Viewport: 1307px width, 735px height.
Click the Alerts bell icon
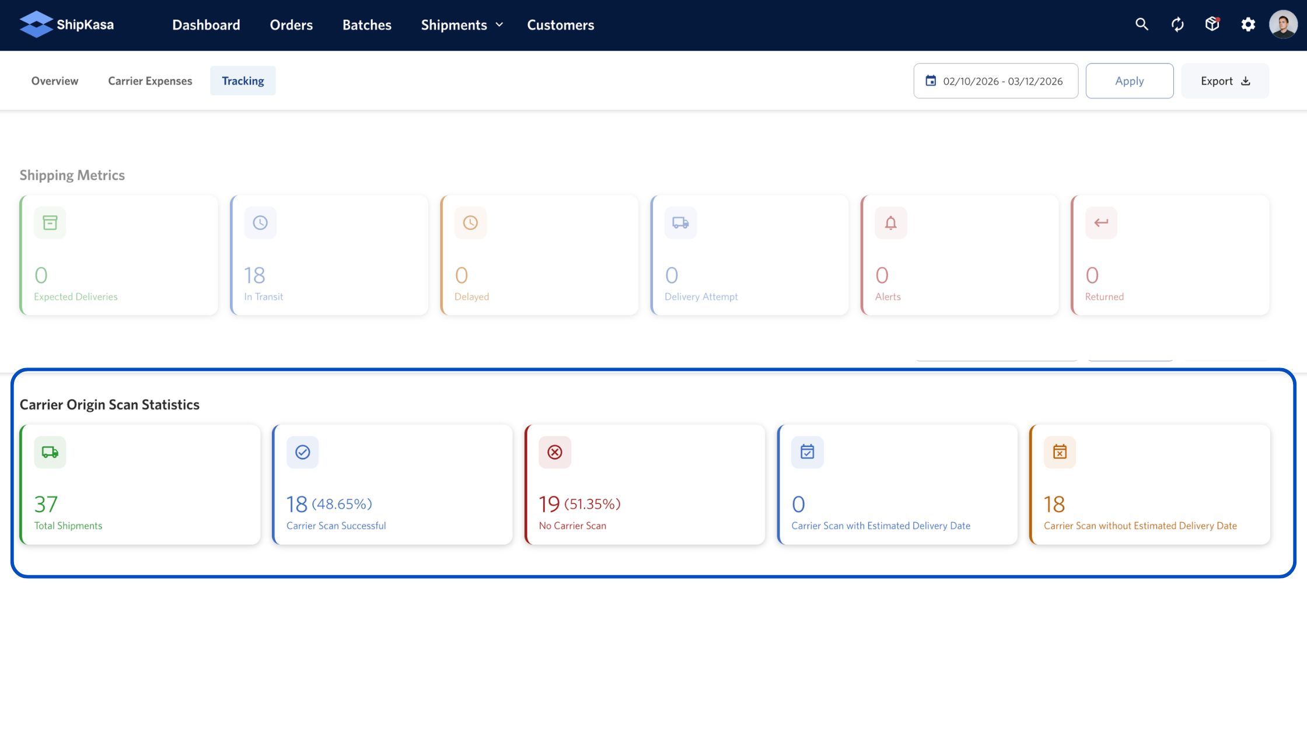pos(890,223)
